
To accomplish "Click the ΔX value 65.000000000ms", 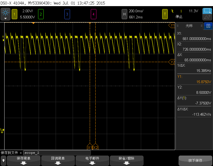I will tap(198, 60).
